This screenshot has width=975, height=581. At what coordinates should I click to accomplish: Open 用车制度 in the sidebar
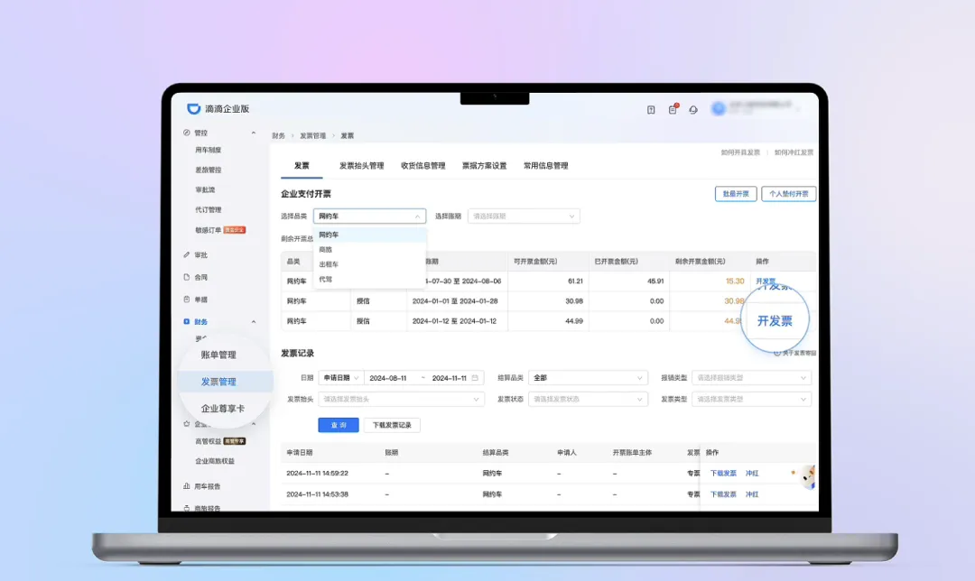[209, 150]
